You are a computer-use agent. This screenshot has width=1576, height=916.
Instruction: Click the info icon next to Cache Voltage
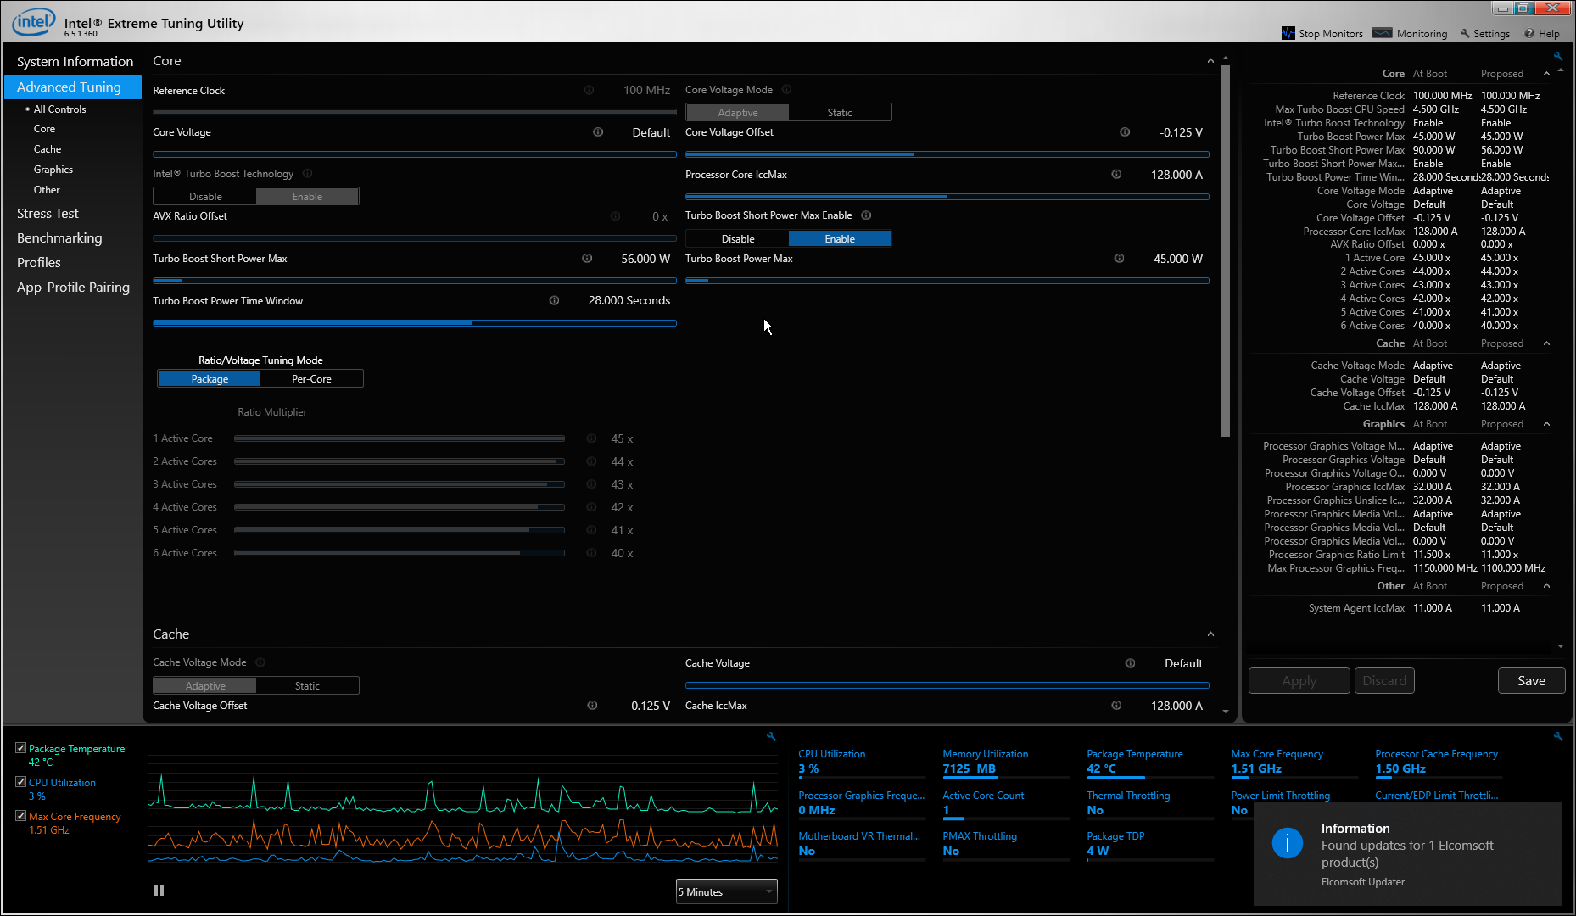pos(1130,663)
